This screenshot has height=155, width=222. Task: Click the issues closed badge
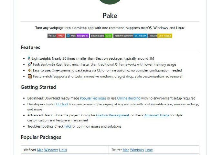[160, 36]
